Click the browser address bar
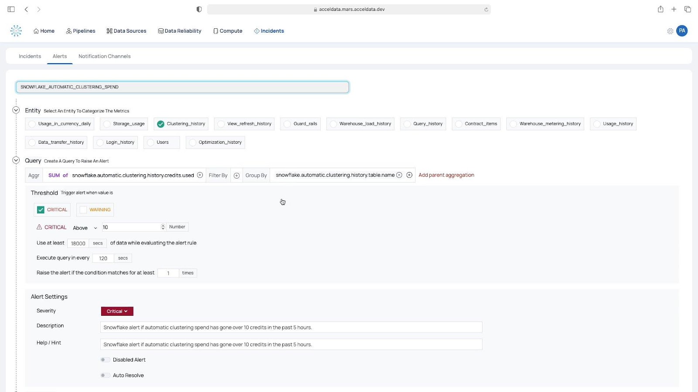Viewport: 698px width, 392px height. [349, 9]
